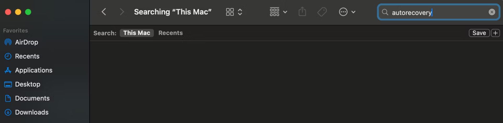Click the tag icon to add tags
Screen dimensions: 503x123
[x=322, y=12]
